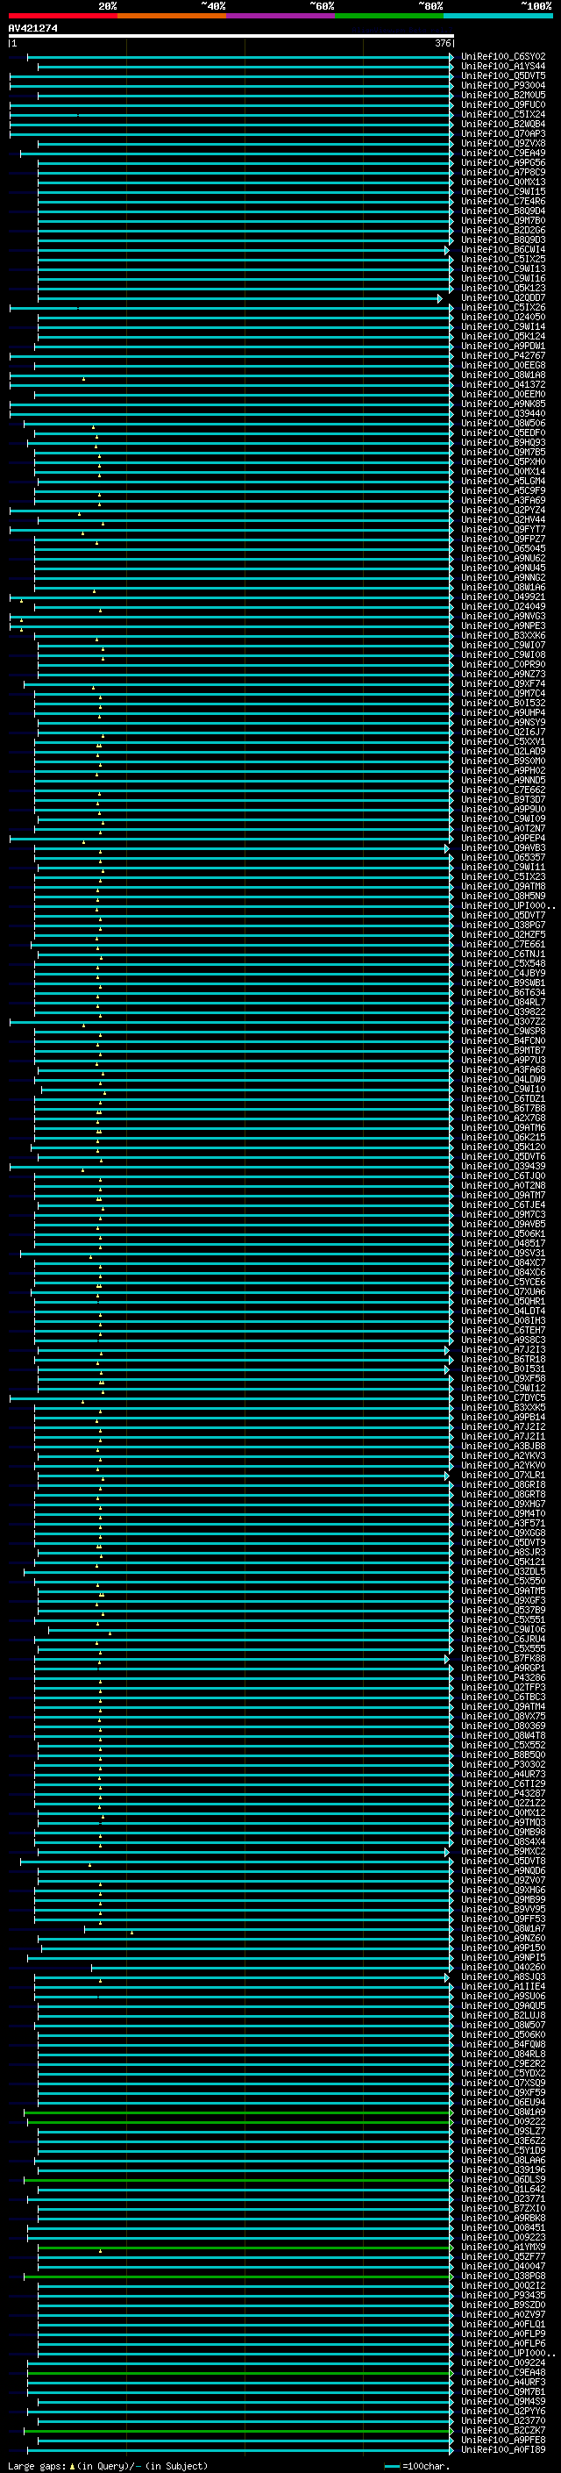Select hit label UniRef100_A7P8C9
Image resolution: width=561 pixels, height=2473 pixels.
point(503,172)
